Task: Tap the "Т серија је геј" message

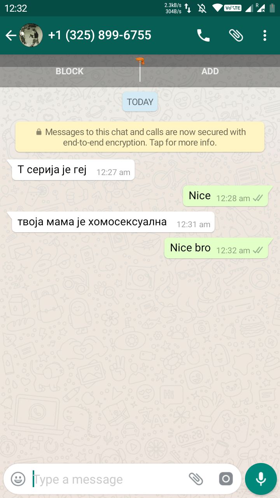Action: (73, 170)
